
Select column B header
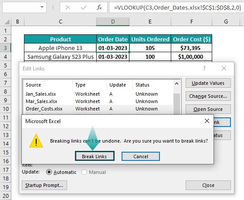(17, 22)
